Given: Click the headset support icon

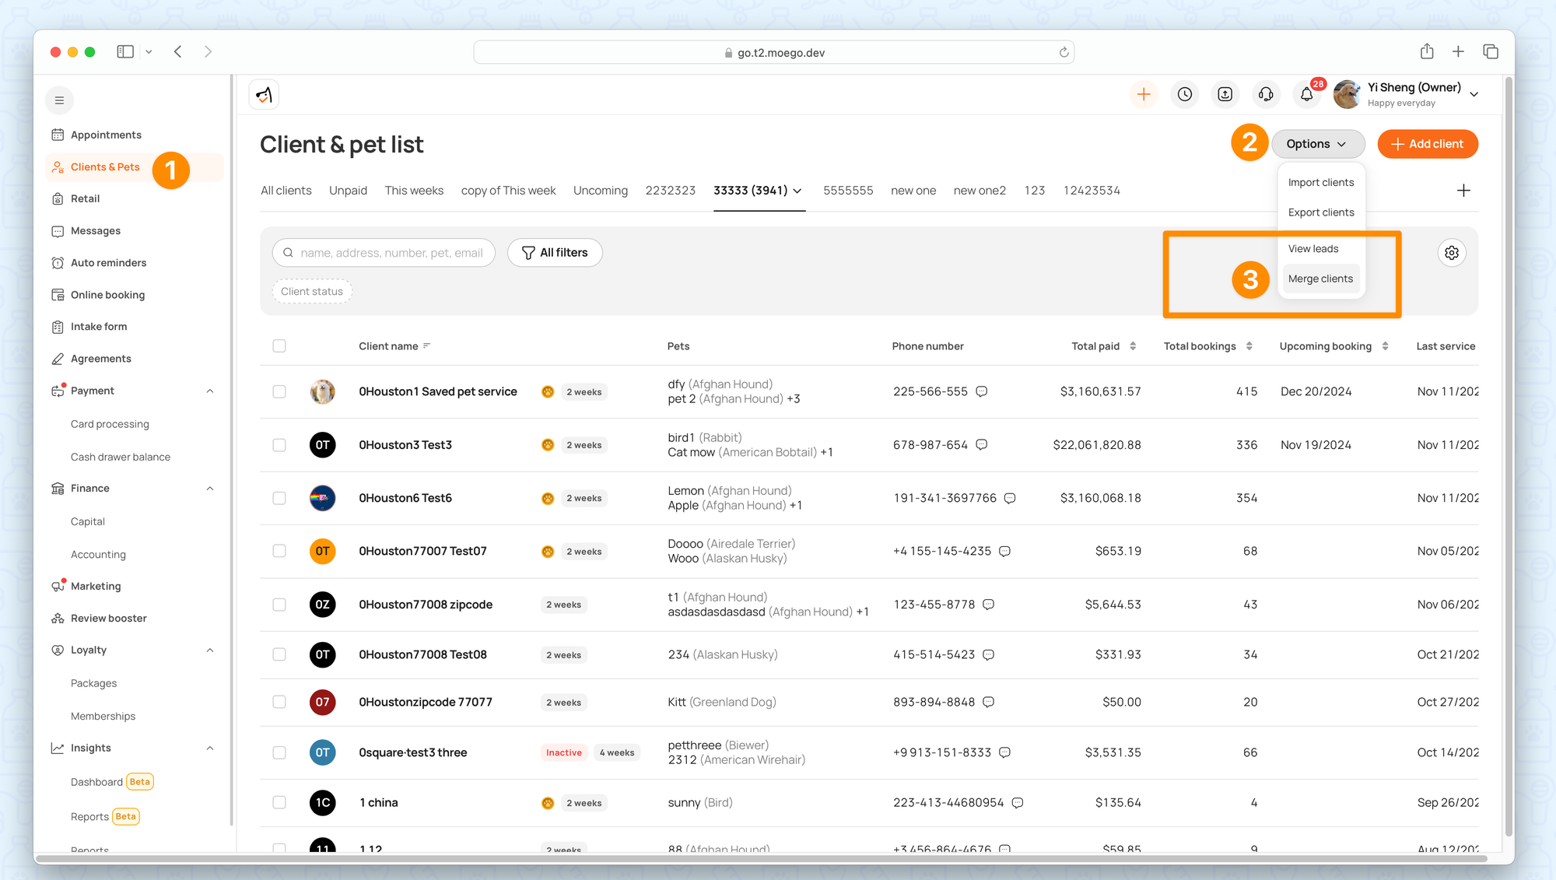Looking at the screenshot, I should click(x=1266, y=94).
